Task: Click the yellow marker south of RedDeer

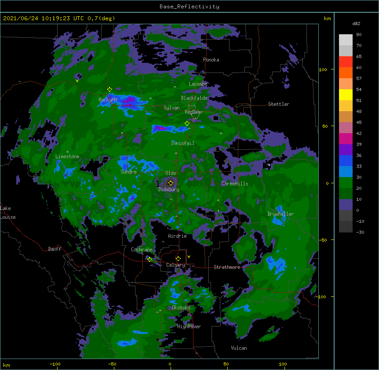Action: (x=187, y=123)
